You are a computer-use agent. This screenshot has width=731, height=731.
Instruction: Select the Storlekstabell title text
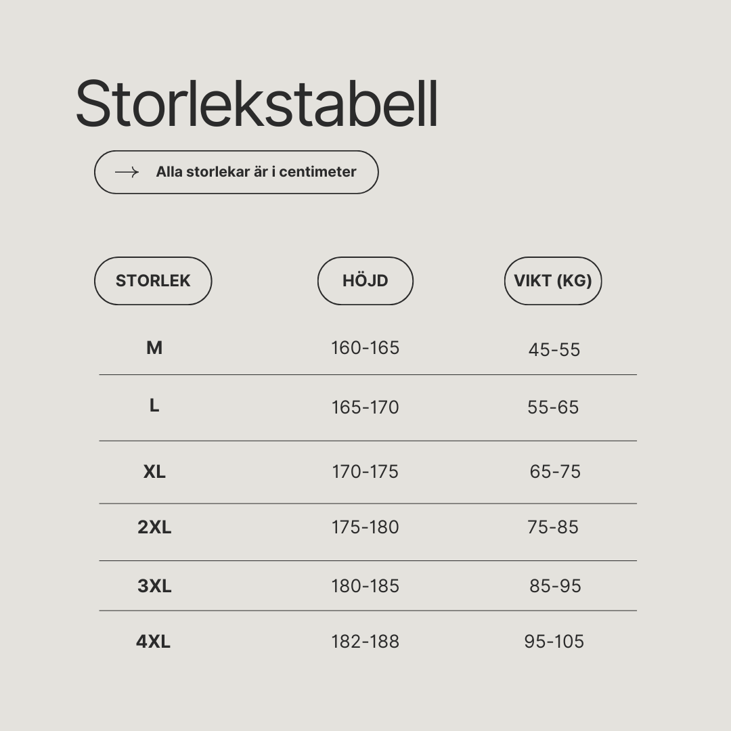tap(257, 104)
